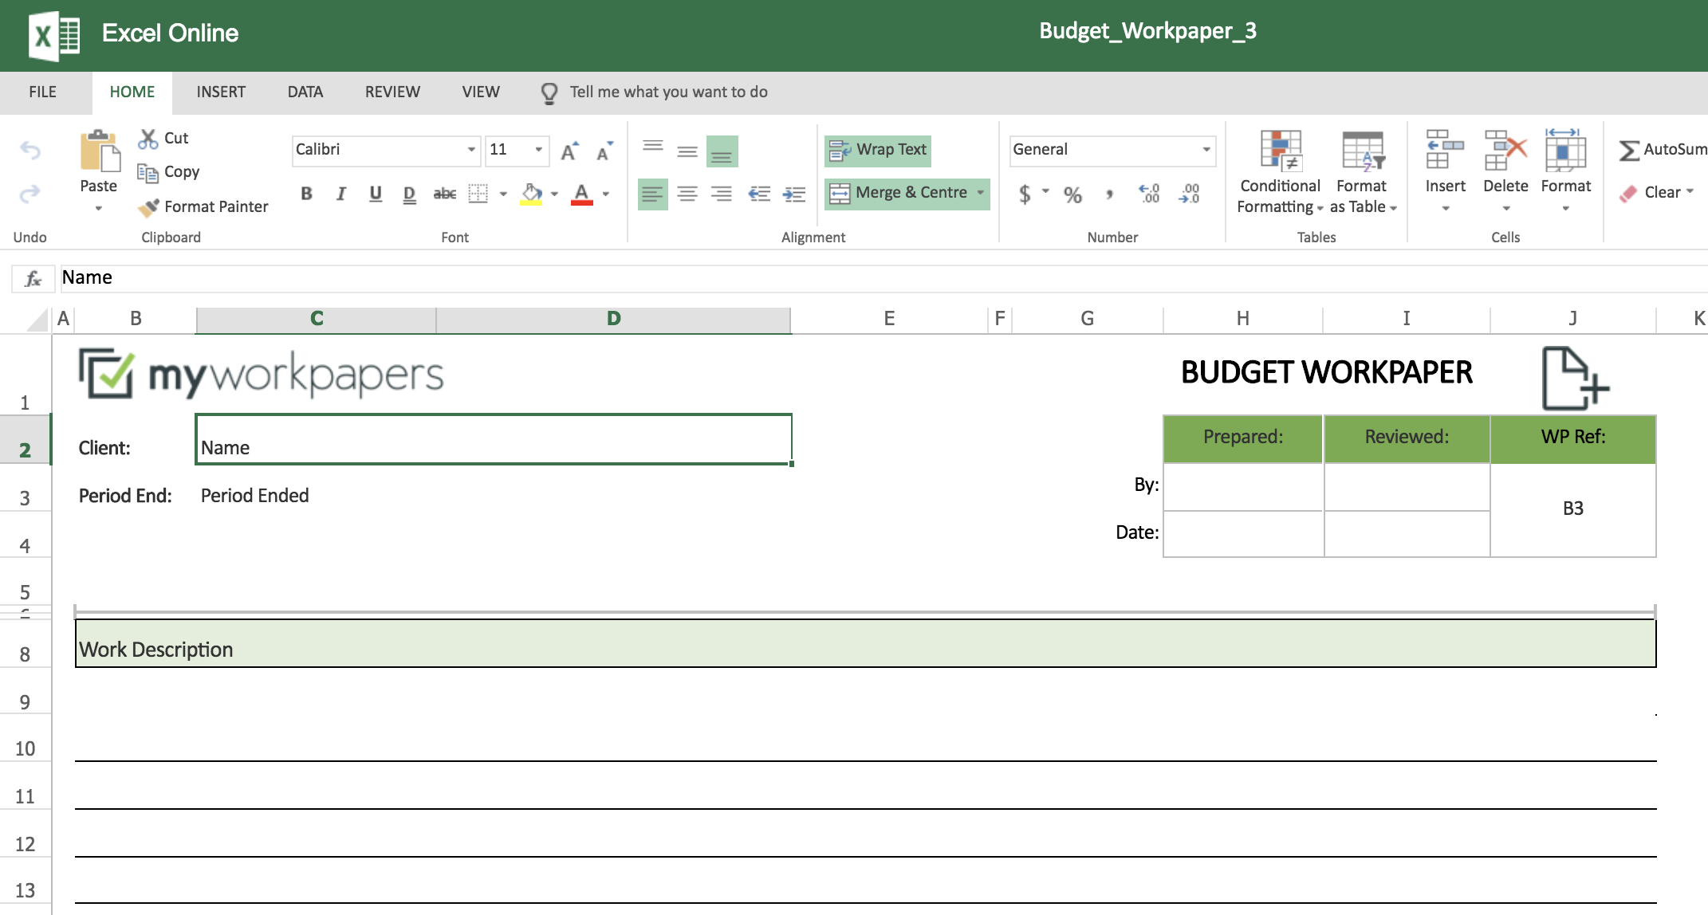Switch to the DATA tab
Image resolution: width=1708 pixels, height=915 pixels.
[305, 92]
